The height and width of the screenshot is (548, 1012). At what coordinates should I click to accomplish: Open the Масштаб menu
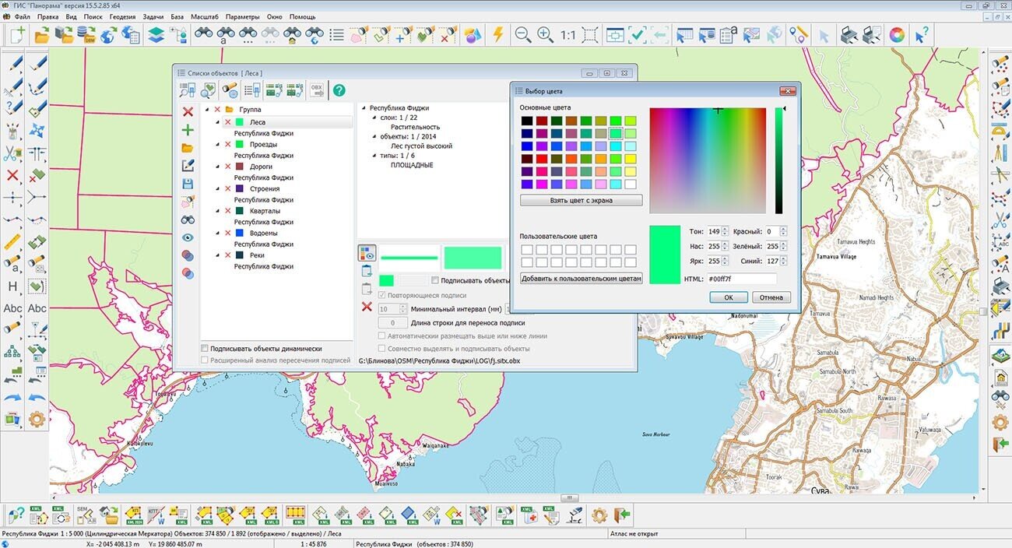point(204,16)
